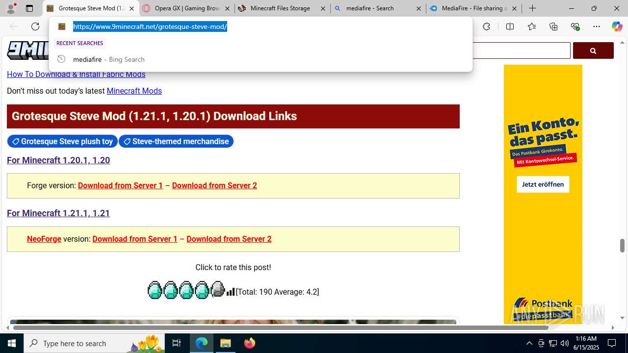
Task: Rate post with third diamond
Action: [x=186, y=290]
